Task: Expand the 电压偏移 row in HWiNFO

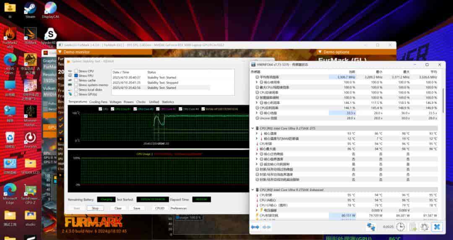Action: click(x=257, y=210)
